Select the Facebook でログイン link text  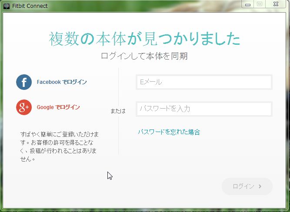(62, 82)
